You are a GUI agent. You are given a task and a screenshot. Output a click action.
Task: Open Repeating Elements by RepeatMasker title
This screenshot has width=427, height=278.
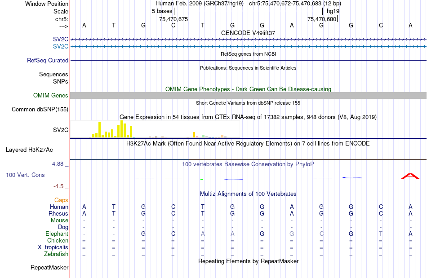pyautogui.click(x=248, y=261)
